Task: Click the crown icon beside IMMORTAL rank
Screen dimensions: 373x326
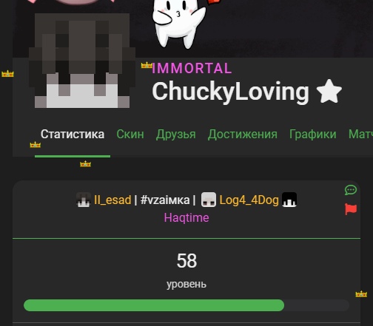Action: pos(147,65)
